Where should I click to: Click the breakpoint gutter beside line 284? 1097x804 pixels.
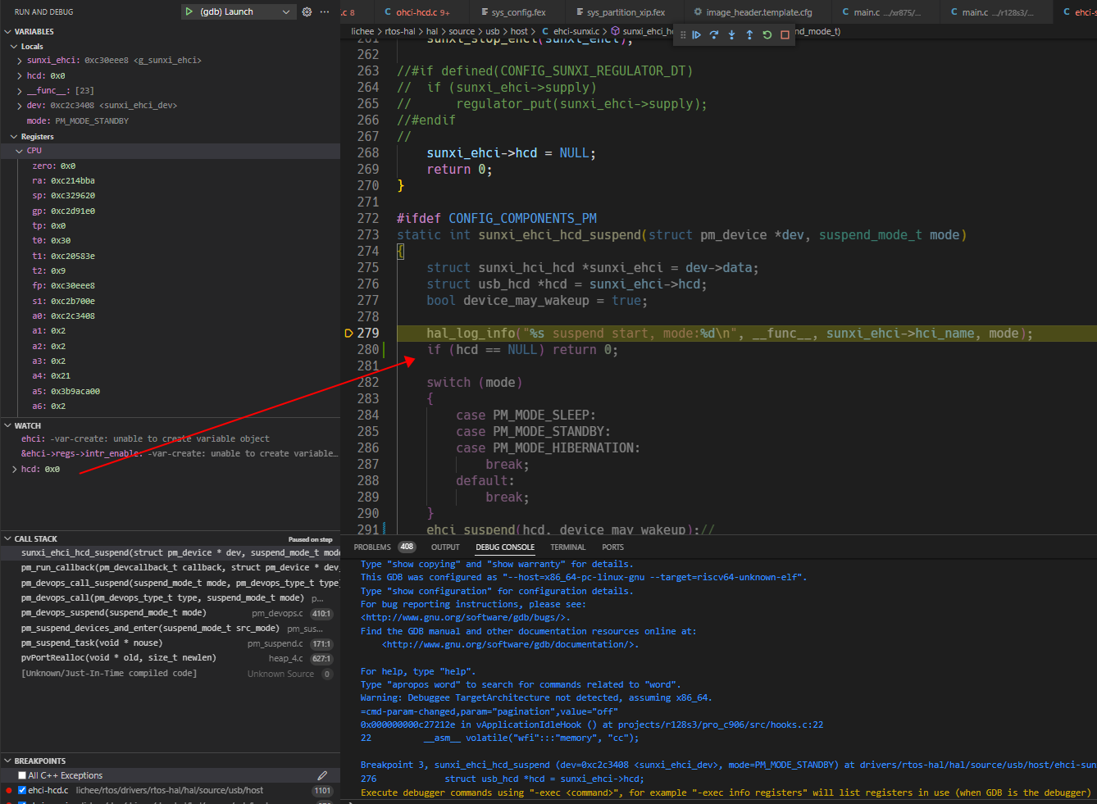click(x=349, y=416)
